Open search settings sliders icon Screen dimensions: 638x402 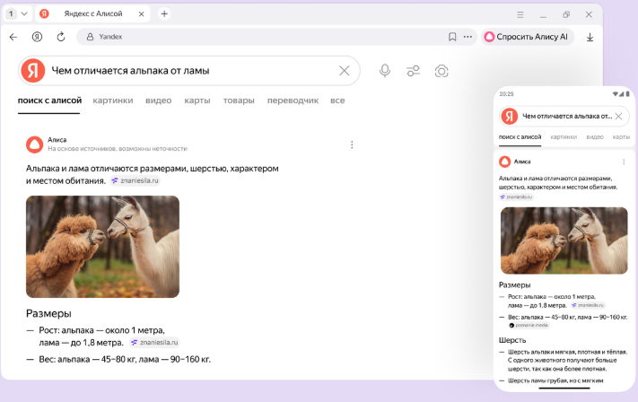point(413,71)
